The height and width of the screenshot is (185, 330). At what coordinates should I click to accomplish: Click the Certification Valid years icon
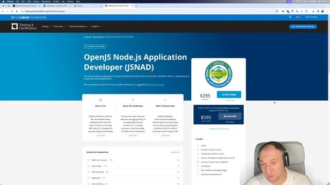click(x=197, y=154)
